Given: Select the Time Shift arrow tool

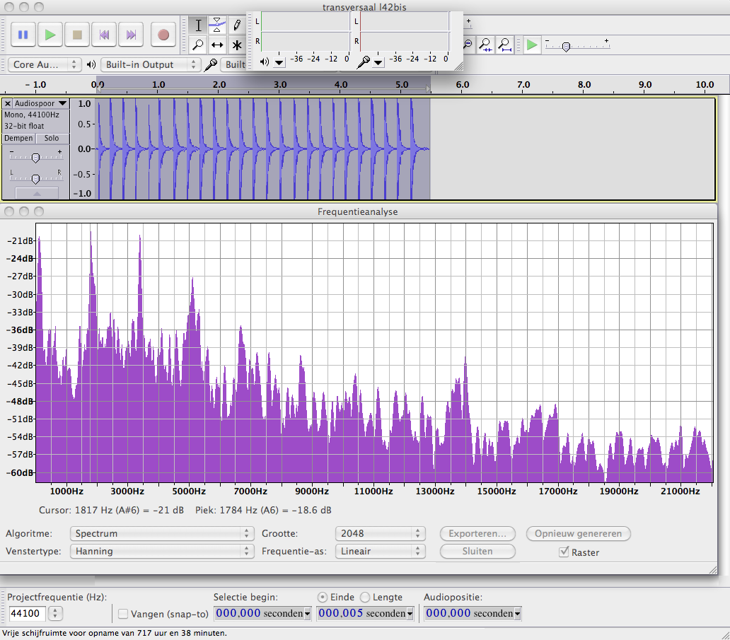Looking at the screenshot, I should (x=218, y=45).
